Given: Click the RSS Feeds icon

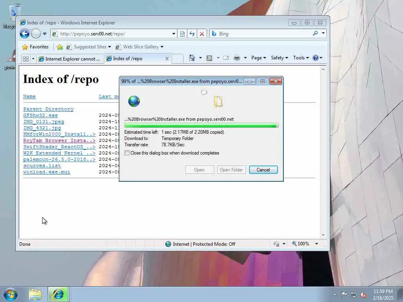Looking at the screenshot, I should 209,58.
